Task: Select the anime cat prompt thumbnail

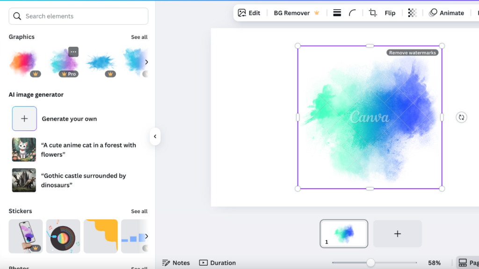Action: (24, 149)
